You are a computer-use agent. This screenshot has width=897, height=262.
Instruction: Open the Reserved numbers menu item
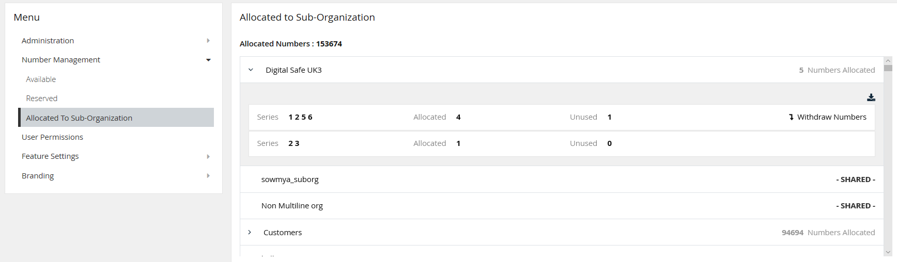click(x=42, y=99)
